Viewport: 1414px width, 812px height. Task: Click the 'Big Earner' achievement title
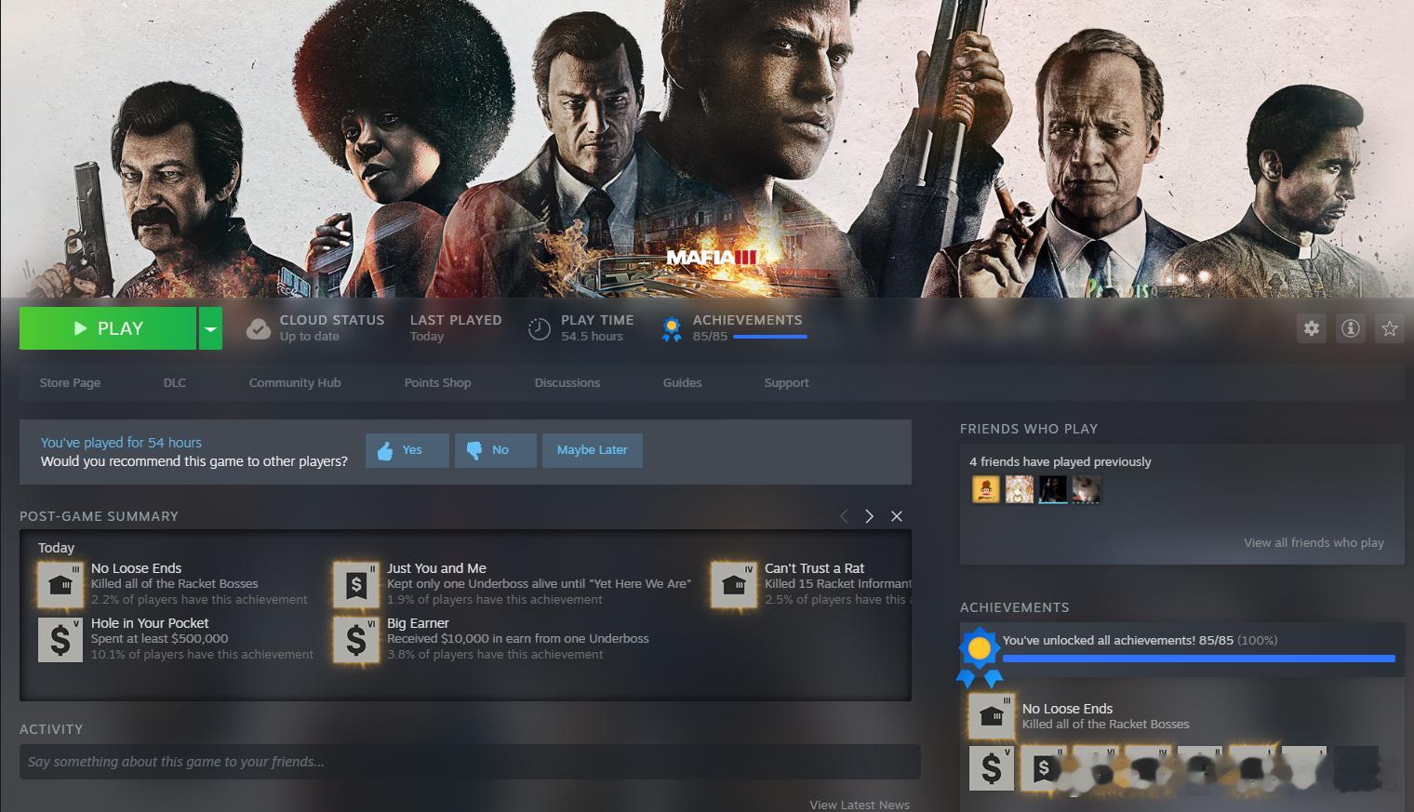pos(418,623)
